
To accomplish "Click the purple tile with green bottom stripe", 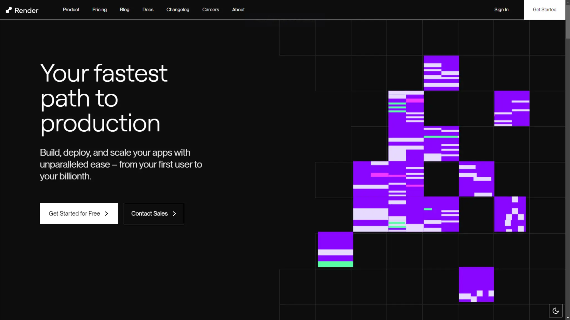I will 335,249.
